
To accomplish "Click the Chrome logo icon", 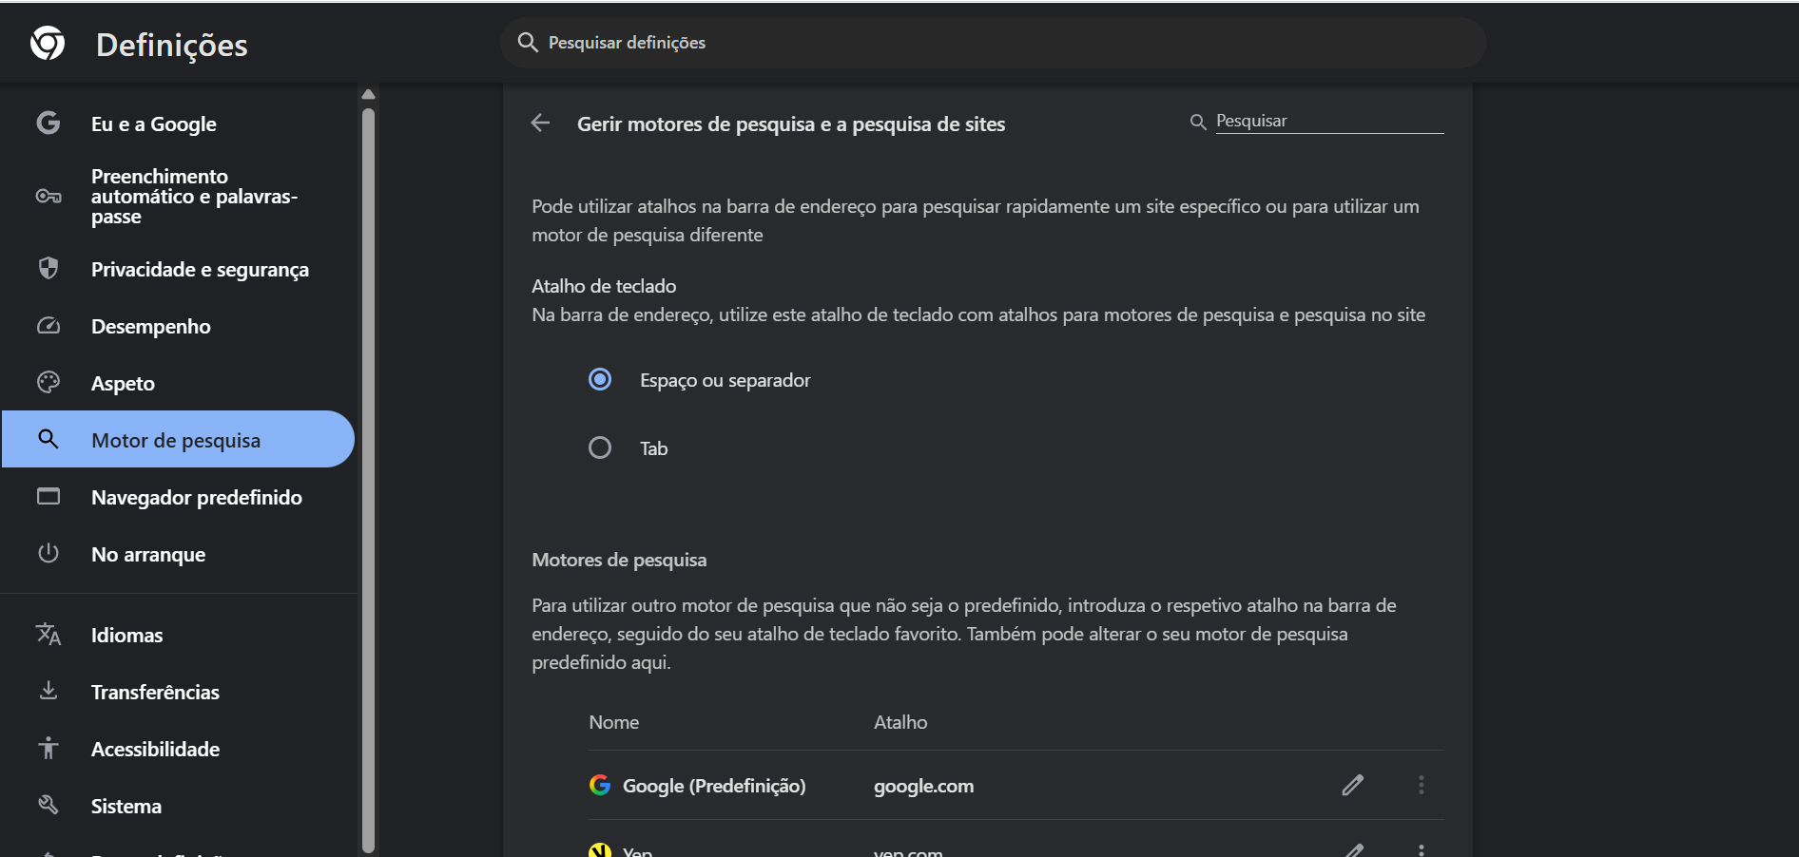I will click(48, 44).
